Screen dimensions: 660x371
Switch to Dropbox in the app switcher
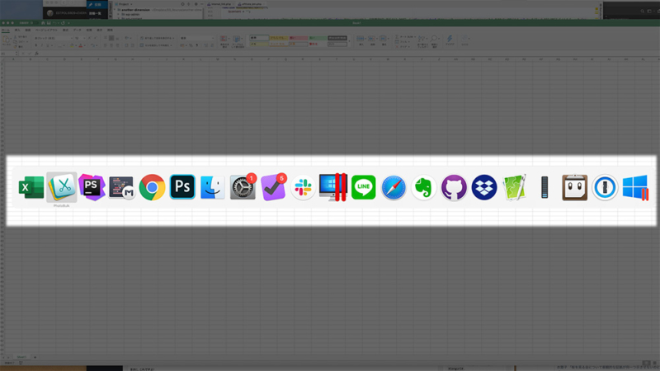[x=484, y=187]
